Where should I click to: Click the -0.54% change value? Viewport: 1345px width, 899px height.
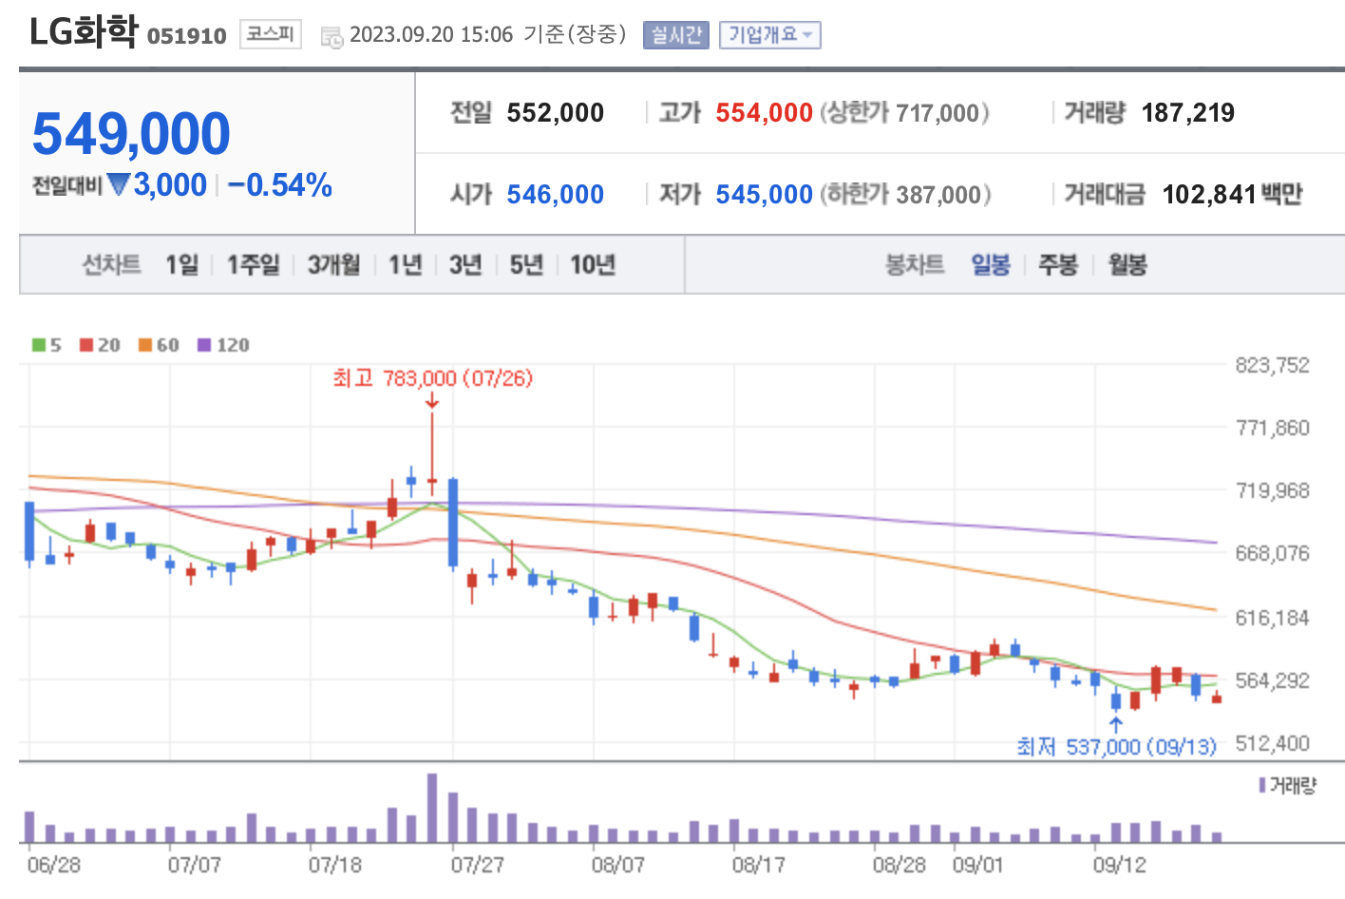click(280, 184)
